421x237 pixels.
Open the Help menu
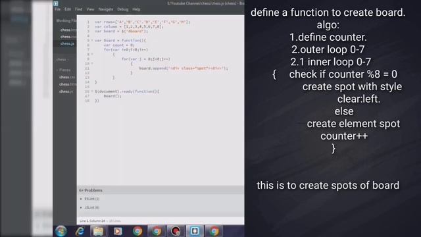pos(136,9)
